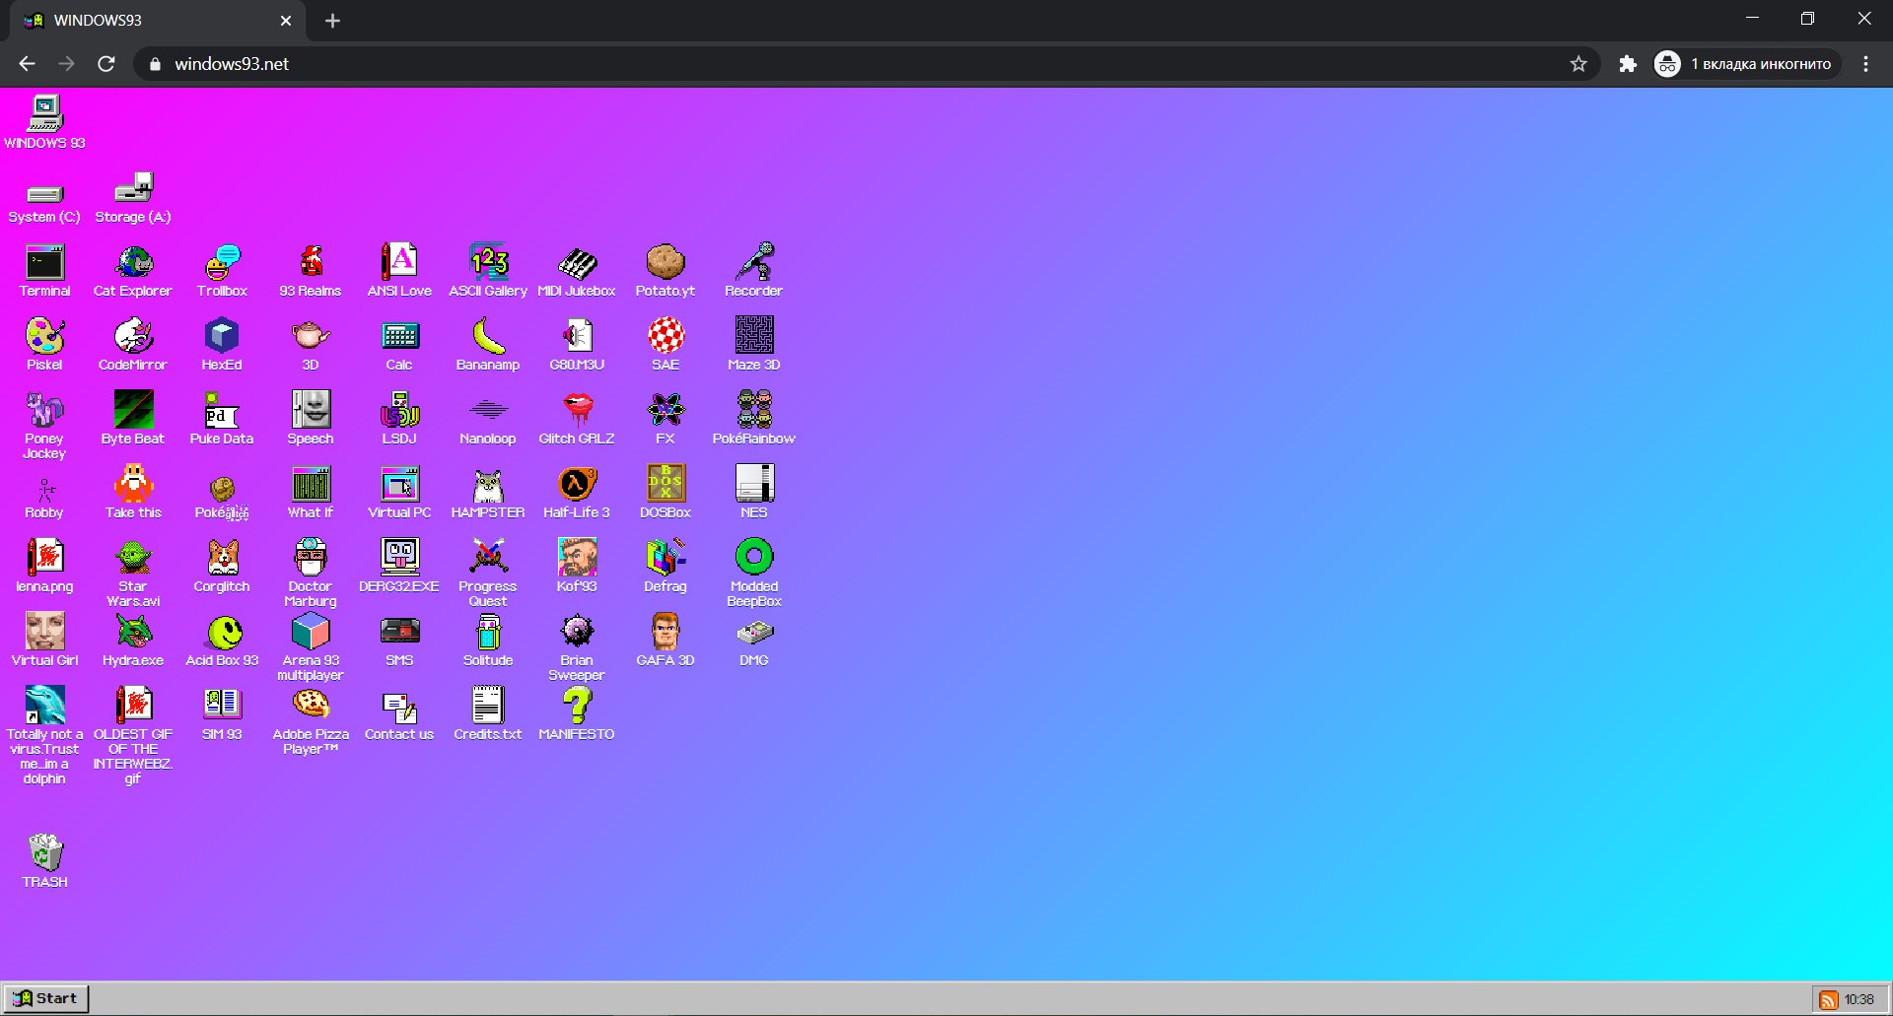1893x1016 pixels.
Task: Reload the windows93.net page
Action: pyautogui.click(x=106, y=64)
